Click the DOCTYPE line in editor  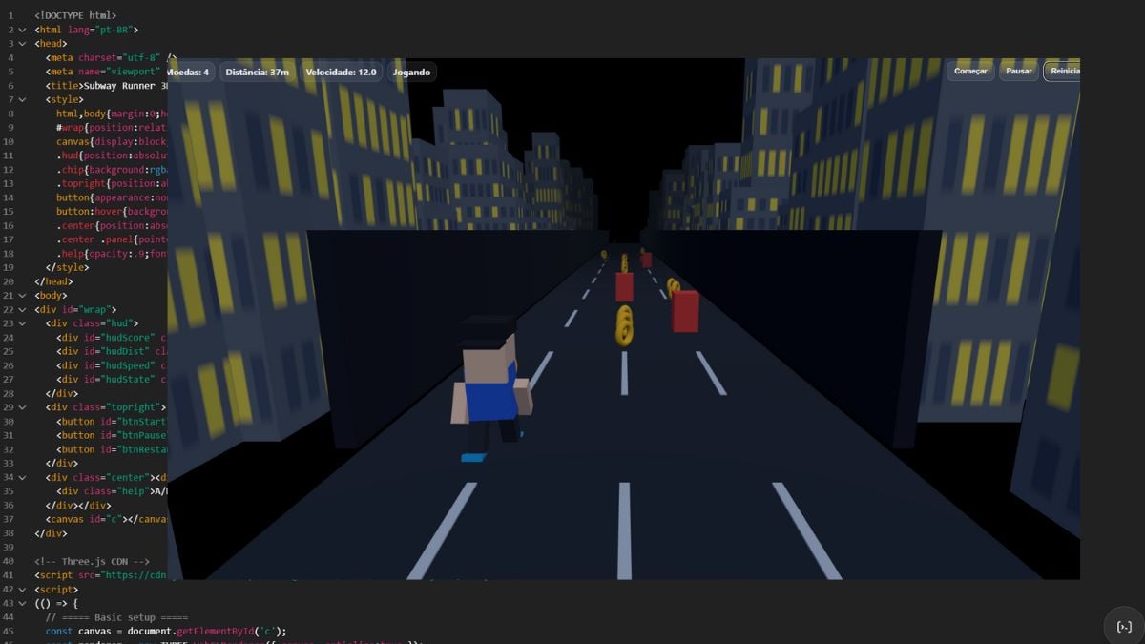pyautogui.click(x=75, y=15)
